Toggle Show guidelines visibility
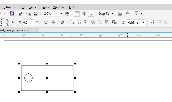Viewport: 172px width, 102px height. click(91, 14)
